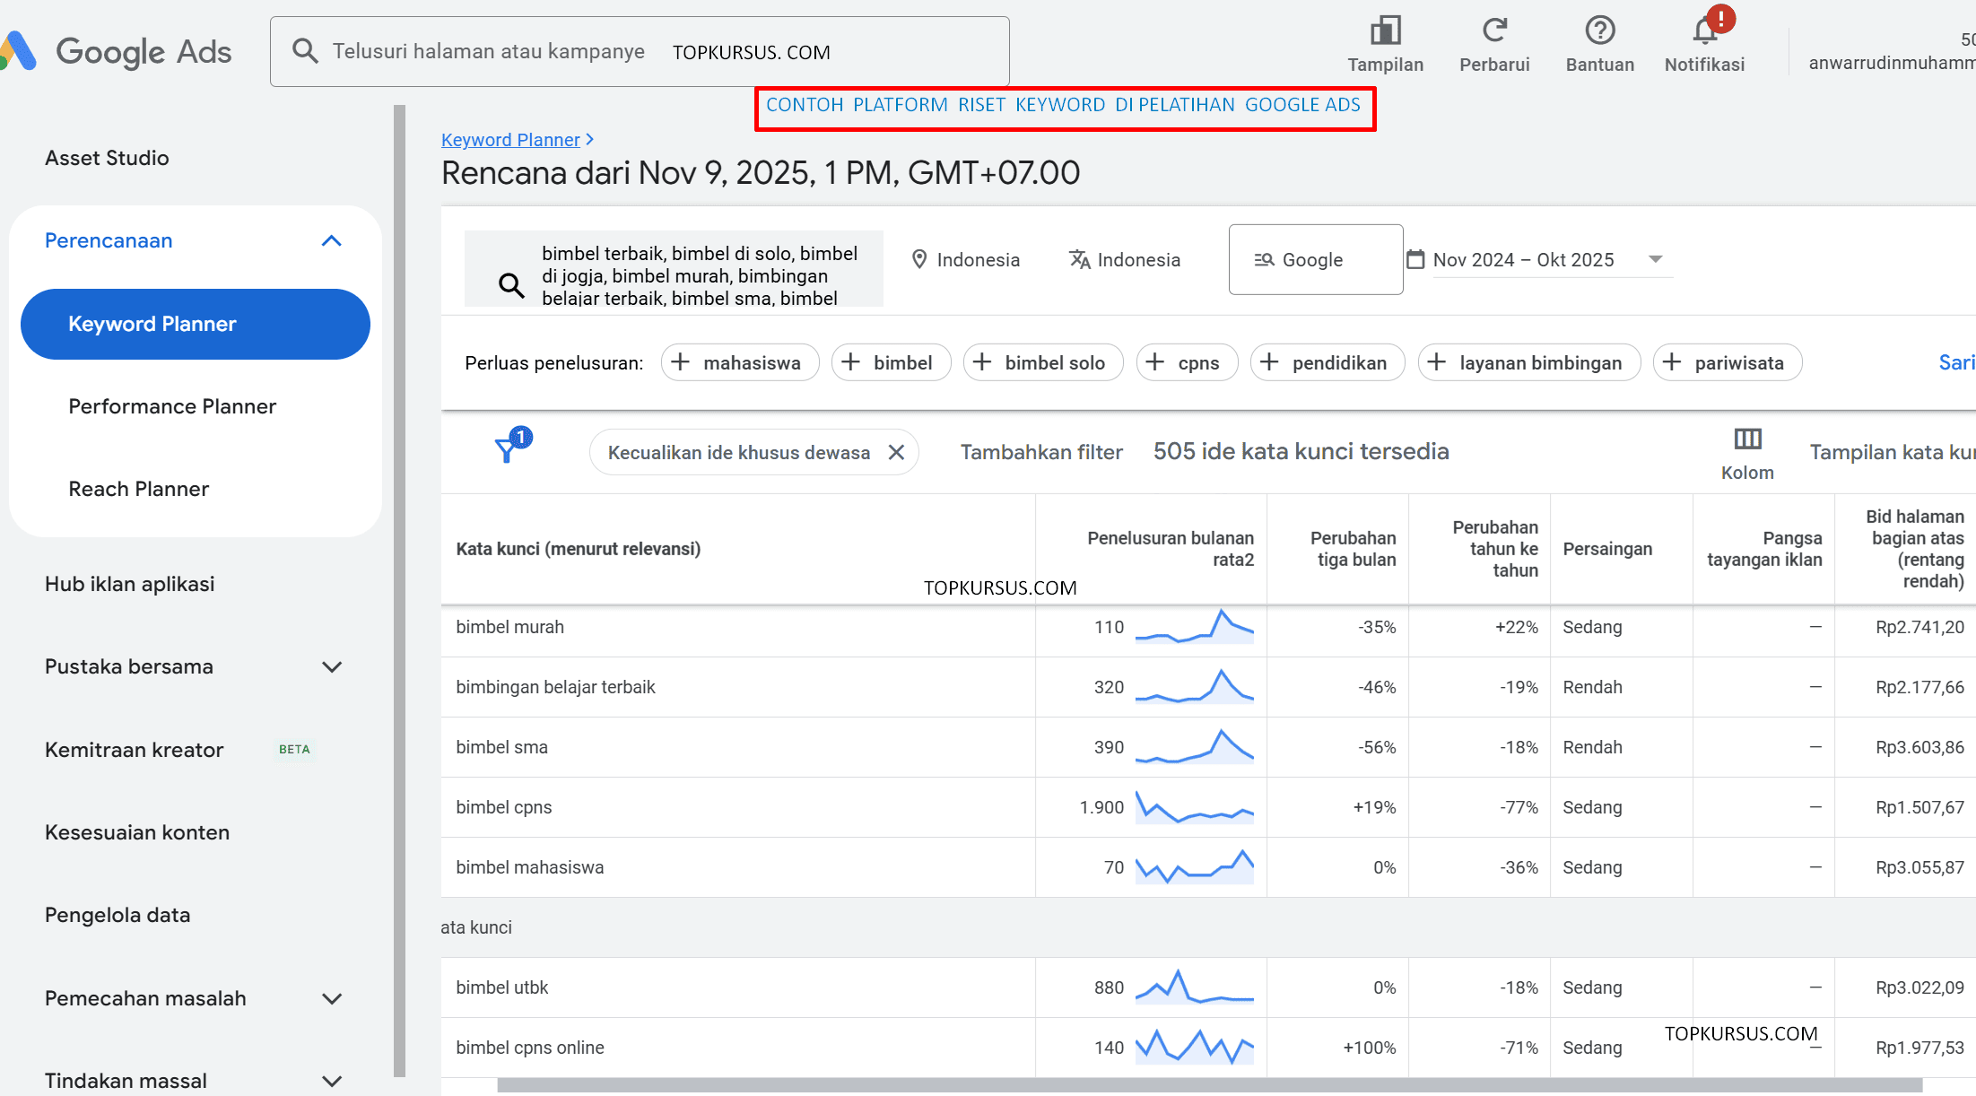
Task: Click the filter funnel icon
Action: click(507, 450)
